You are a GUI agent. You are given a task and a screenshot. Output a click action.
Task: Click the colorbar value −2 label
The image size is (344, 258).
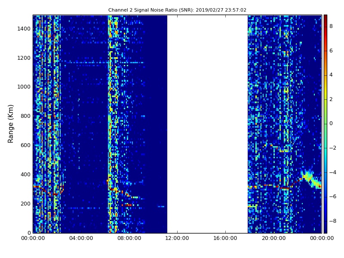333,148
